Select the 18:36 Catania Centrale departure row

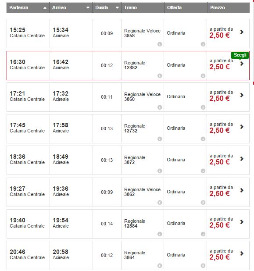click(128, 160)
